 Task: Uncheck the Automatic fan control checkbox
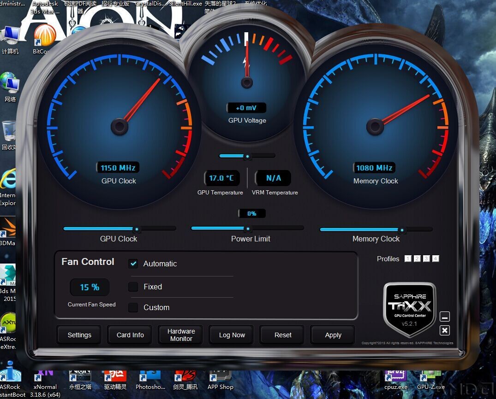pyautogui.click(x=133, y=264)
